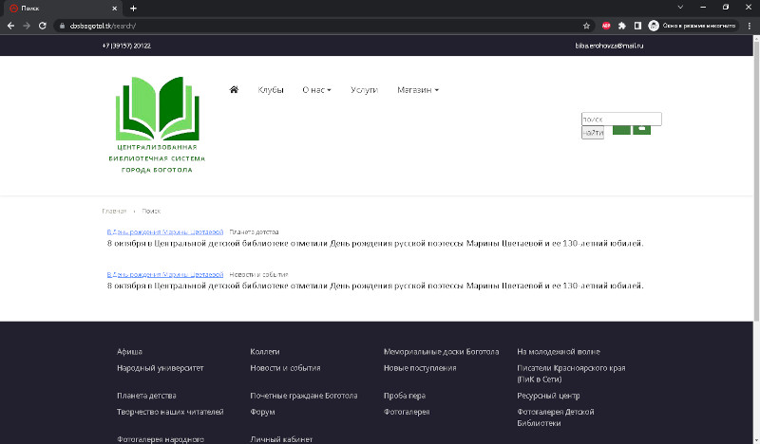Viewport: 760px width, 444px height.
Task: Bookmark this page with the star
Action: [586, 26]
